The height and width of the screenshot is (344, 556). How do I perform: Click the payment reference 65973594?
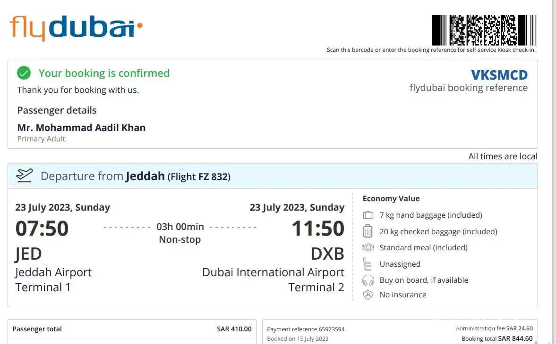click(x=306, y=329)
